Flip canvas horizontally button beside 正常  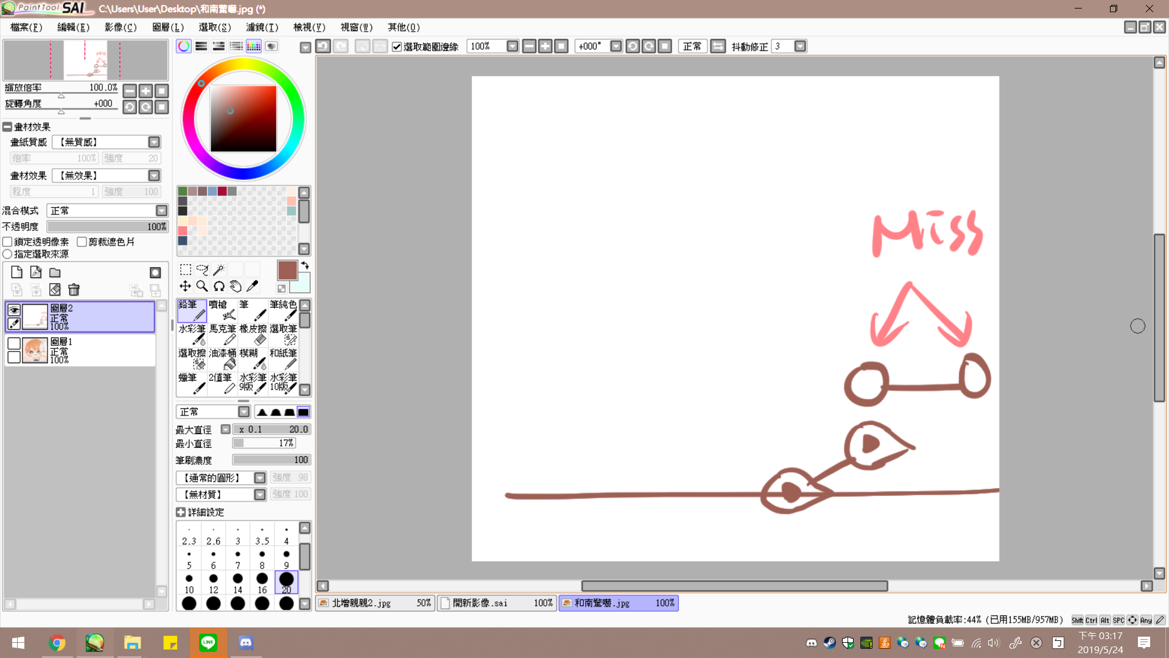[718, 46]
